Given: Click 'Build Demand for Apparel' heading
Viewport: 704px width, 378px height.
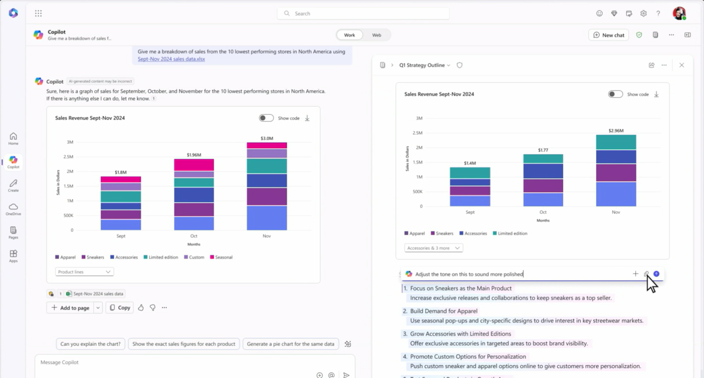Looking at the screenshot, I should (x=444, y=311).
